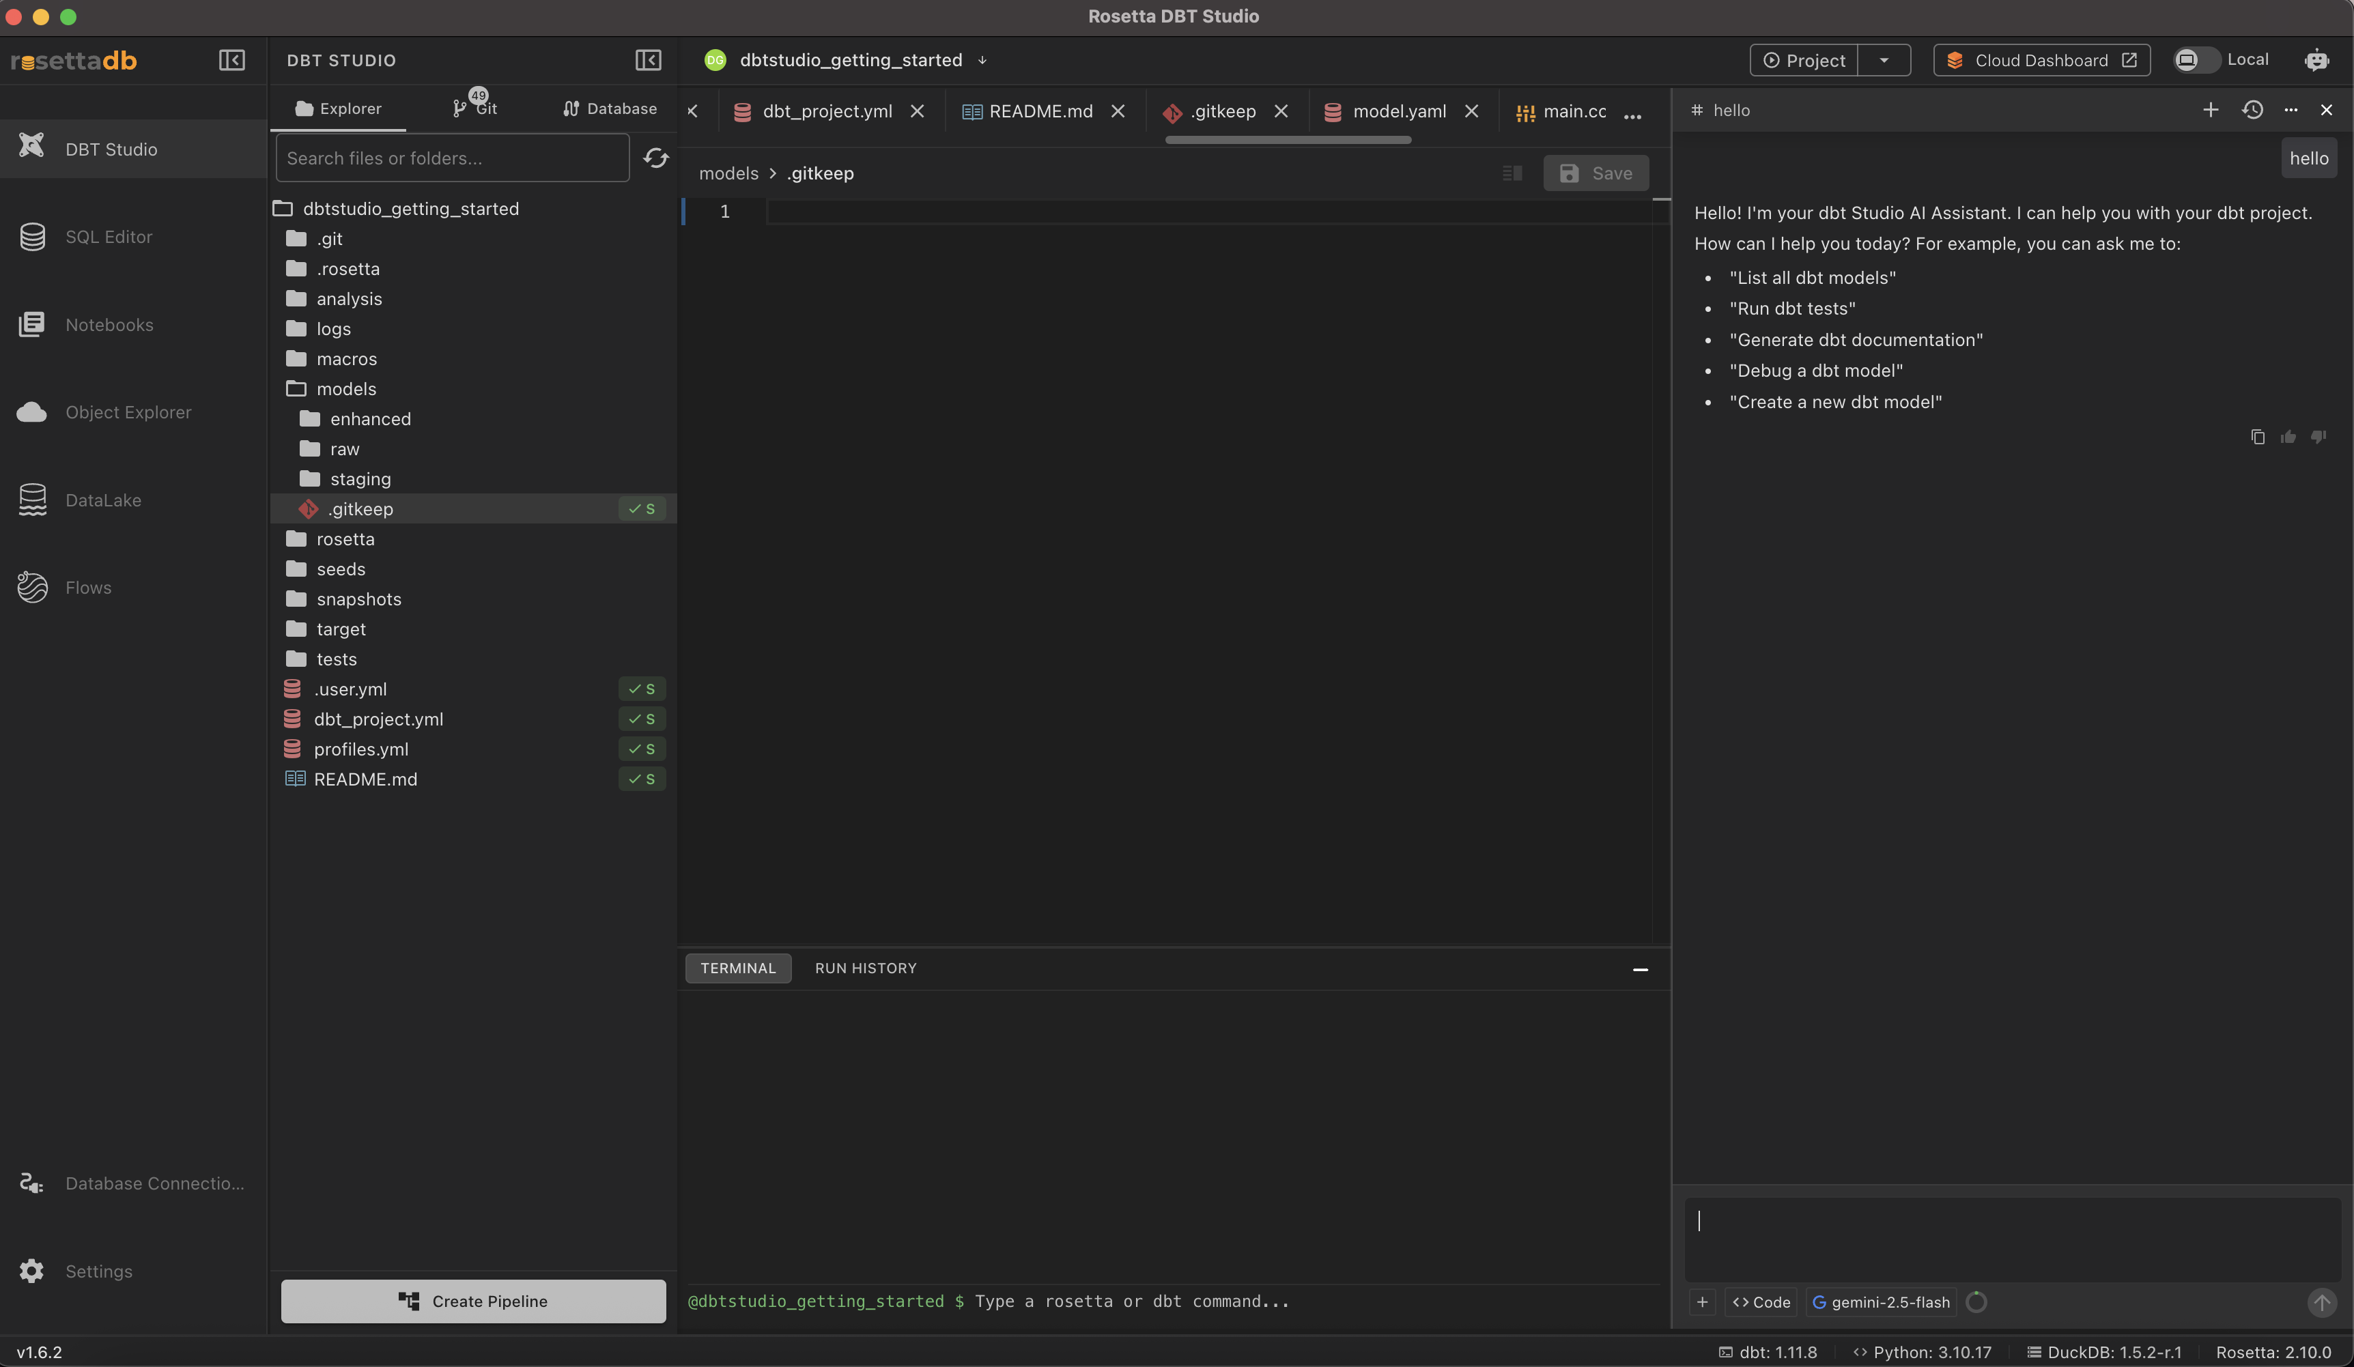The image size is (2354, 1367).
Task: Open the DataLake section
Action: 132,500
